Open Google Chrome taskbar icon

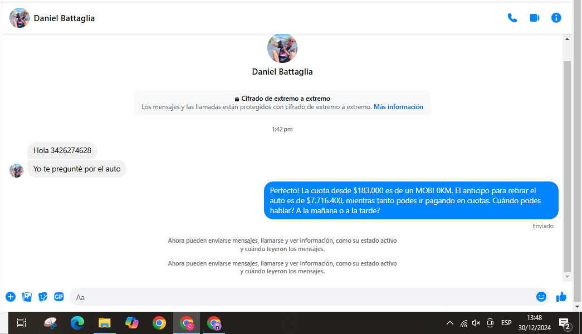point(159,323)
